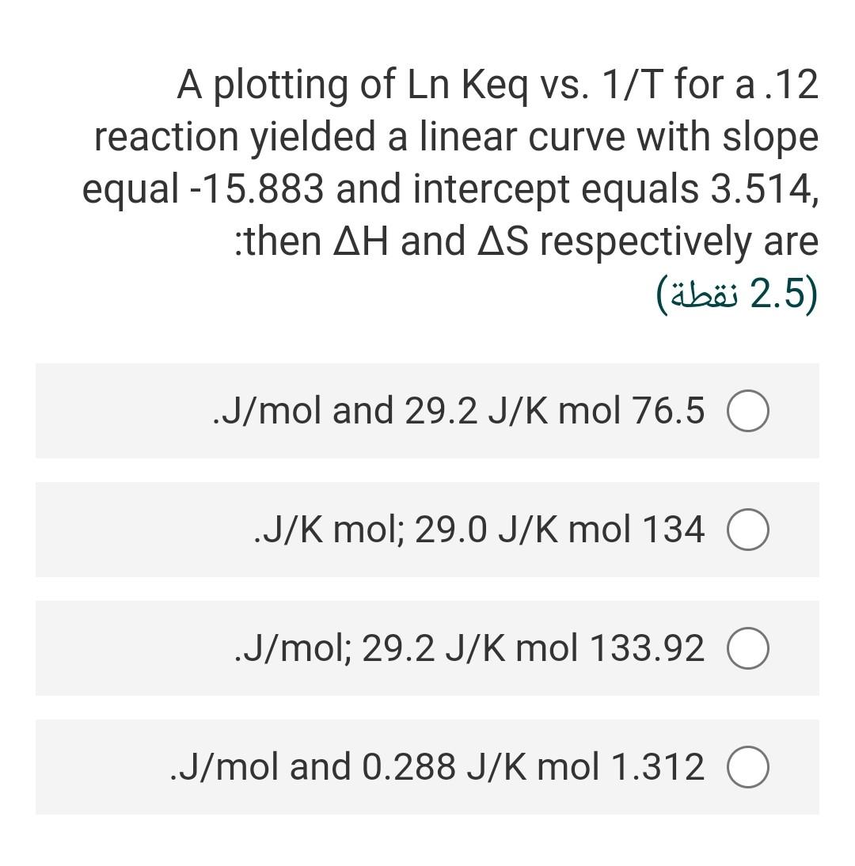Click the question number 12
855x866 pixels.
tap(801, 83)
